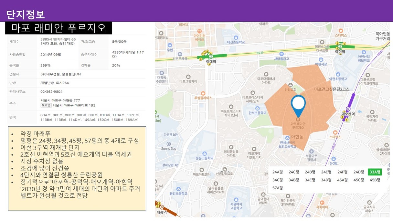Screen dimensions: 393x221
Task: Click the 마더린러 베이글 restaurant icon
Action: pos(199,31)
